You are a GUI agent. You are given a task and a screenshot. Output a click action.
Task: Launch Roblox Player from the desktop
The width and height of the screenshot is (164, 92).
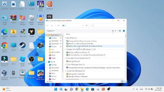(x=32, y=20)
